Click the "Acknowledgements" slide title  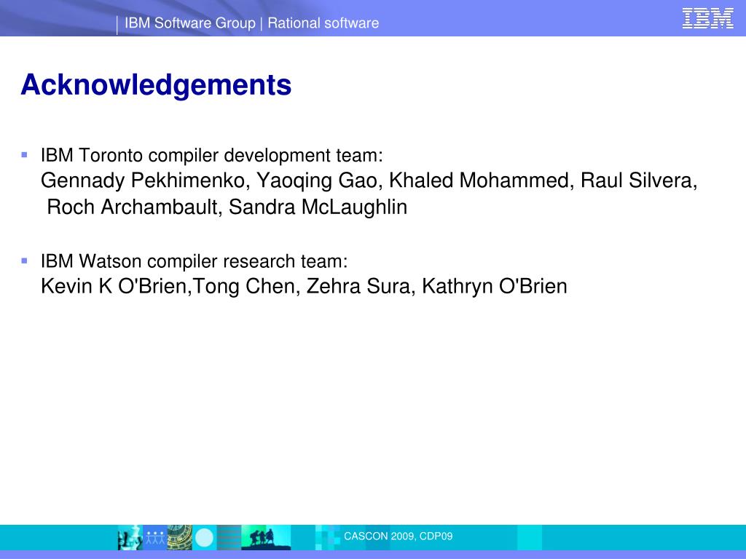[x=156, y=84]
